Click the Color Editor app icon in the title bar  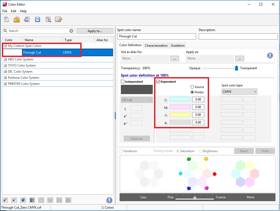(5, 4)
